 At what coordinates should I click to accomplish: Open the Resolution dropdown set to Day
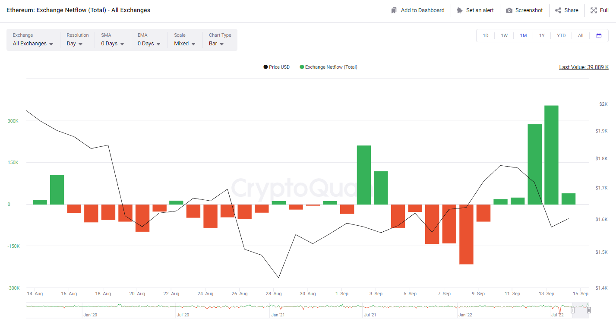point(73,43)
